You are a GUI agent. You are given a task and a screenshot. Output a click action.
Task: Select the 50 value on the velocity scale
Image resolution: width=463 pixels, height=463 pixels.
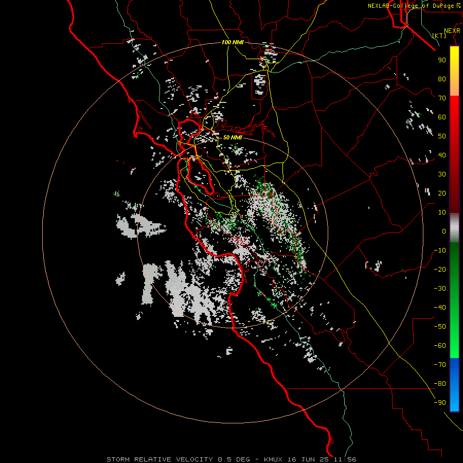point(442,136)
